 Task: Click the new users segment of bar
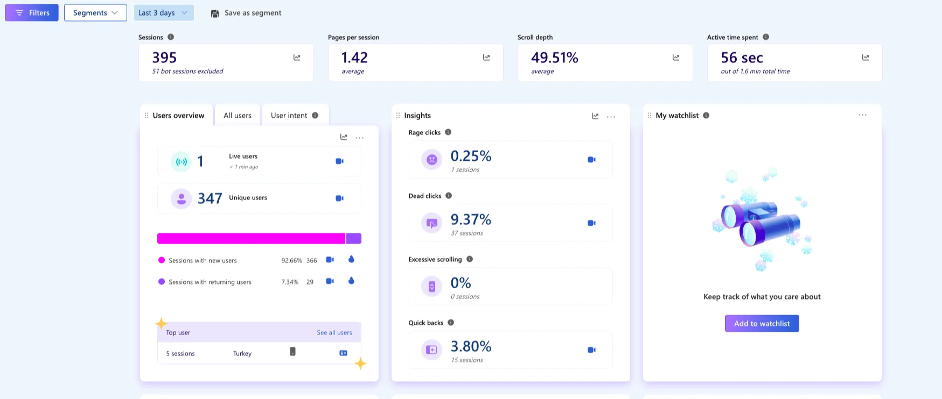pyautogui.click(x=251, y=239)
